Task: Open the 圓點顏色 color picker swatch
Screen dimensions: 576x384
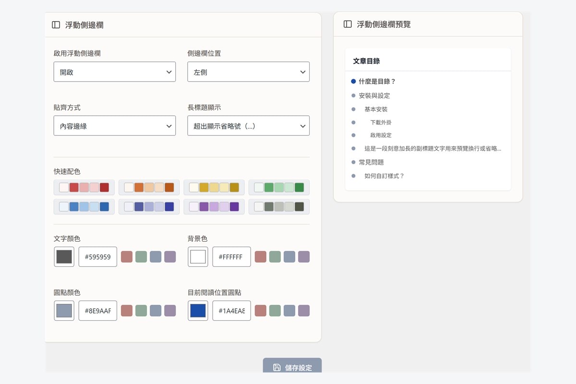Action: [x=64, y=311]
